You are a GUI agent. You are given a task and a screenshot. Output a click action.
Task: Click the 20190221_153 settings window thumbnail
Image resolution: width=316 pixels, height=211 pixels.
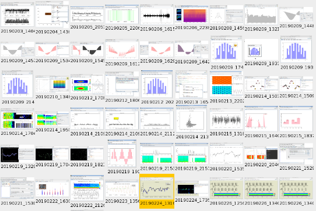[17, 188]
